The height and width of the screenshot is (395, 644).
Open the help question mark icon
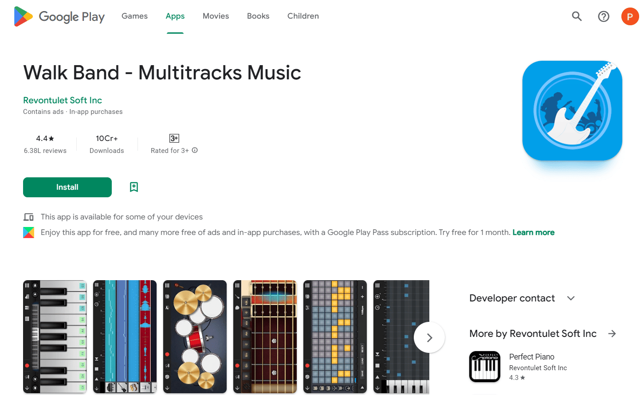[604, 16]
